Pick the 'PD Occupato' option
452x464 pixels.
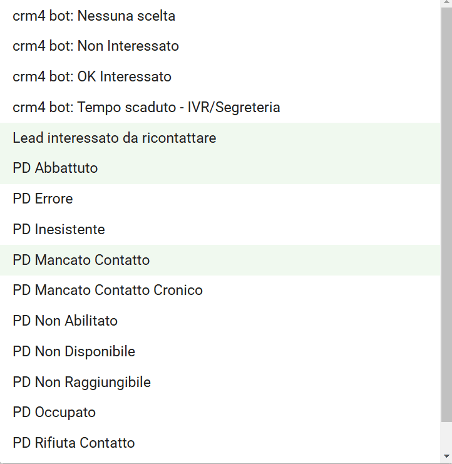(x=220, y=413)
